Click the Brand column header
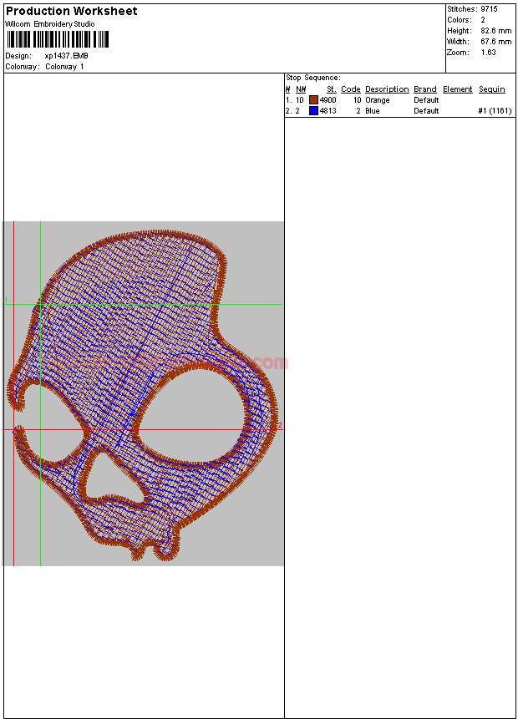Viewport: 518px width, 719px height. point(425,89)
